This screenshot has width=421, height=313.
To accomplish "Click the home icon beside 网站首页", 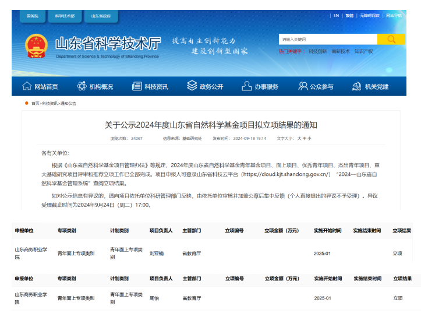I will [x=26, y=86].
